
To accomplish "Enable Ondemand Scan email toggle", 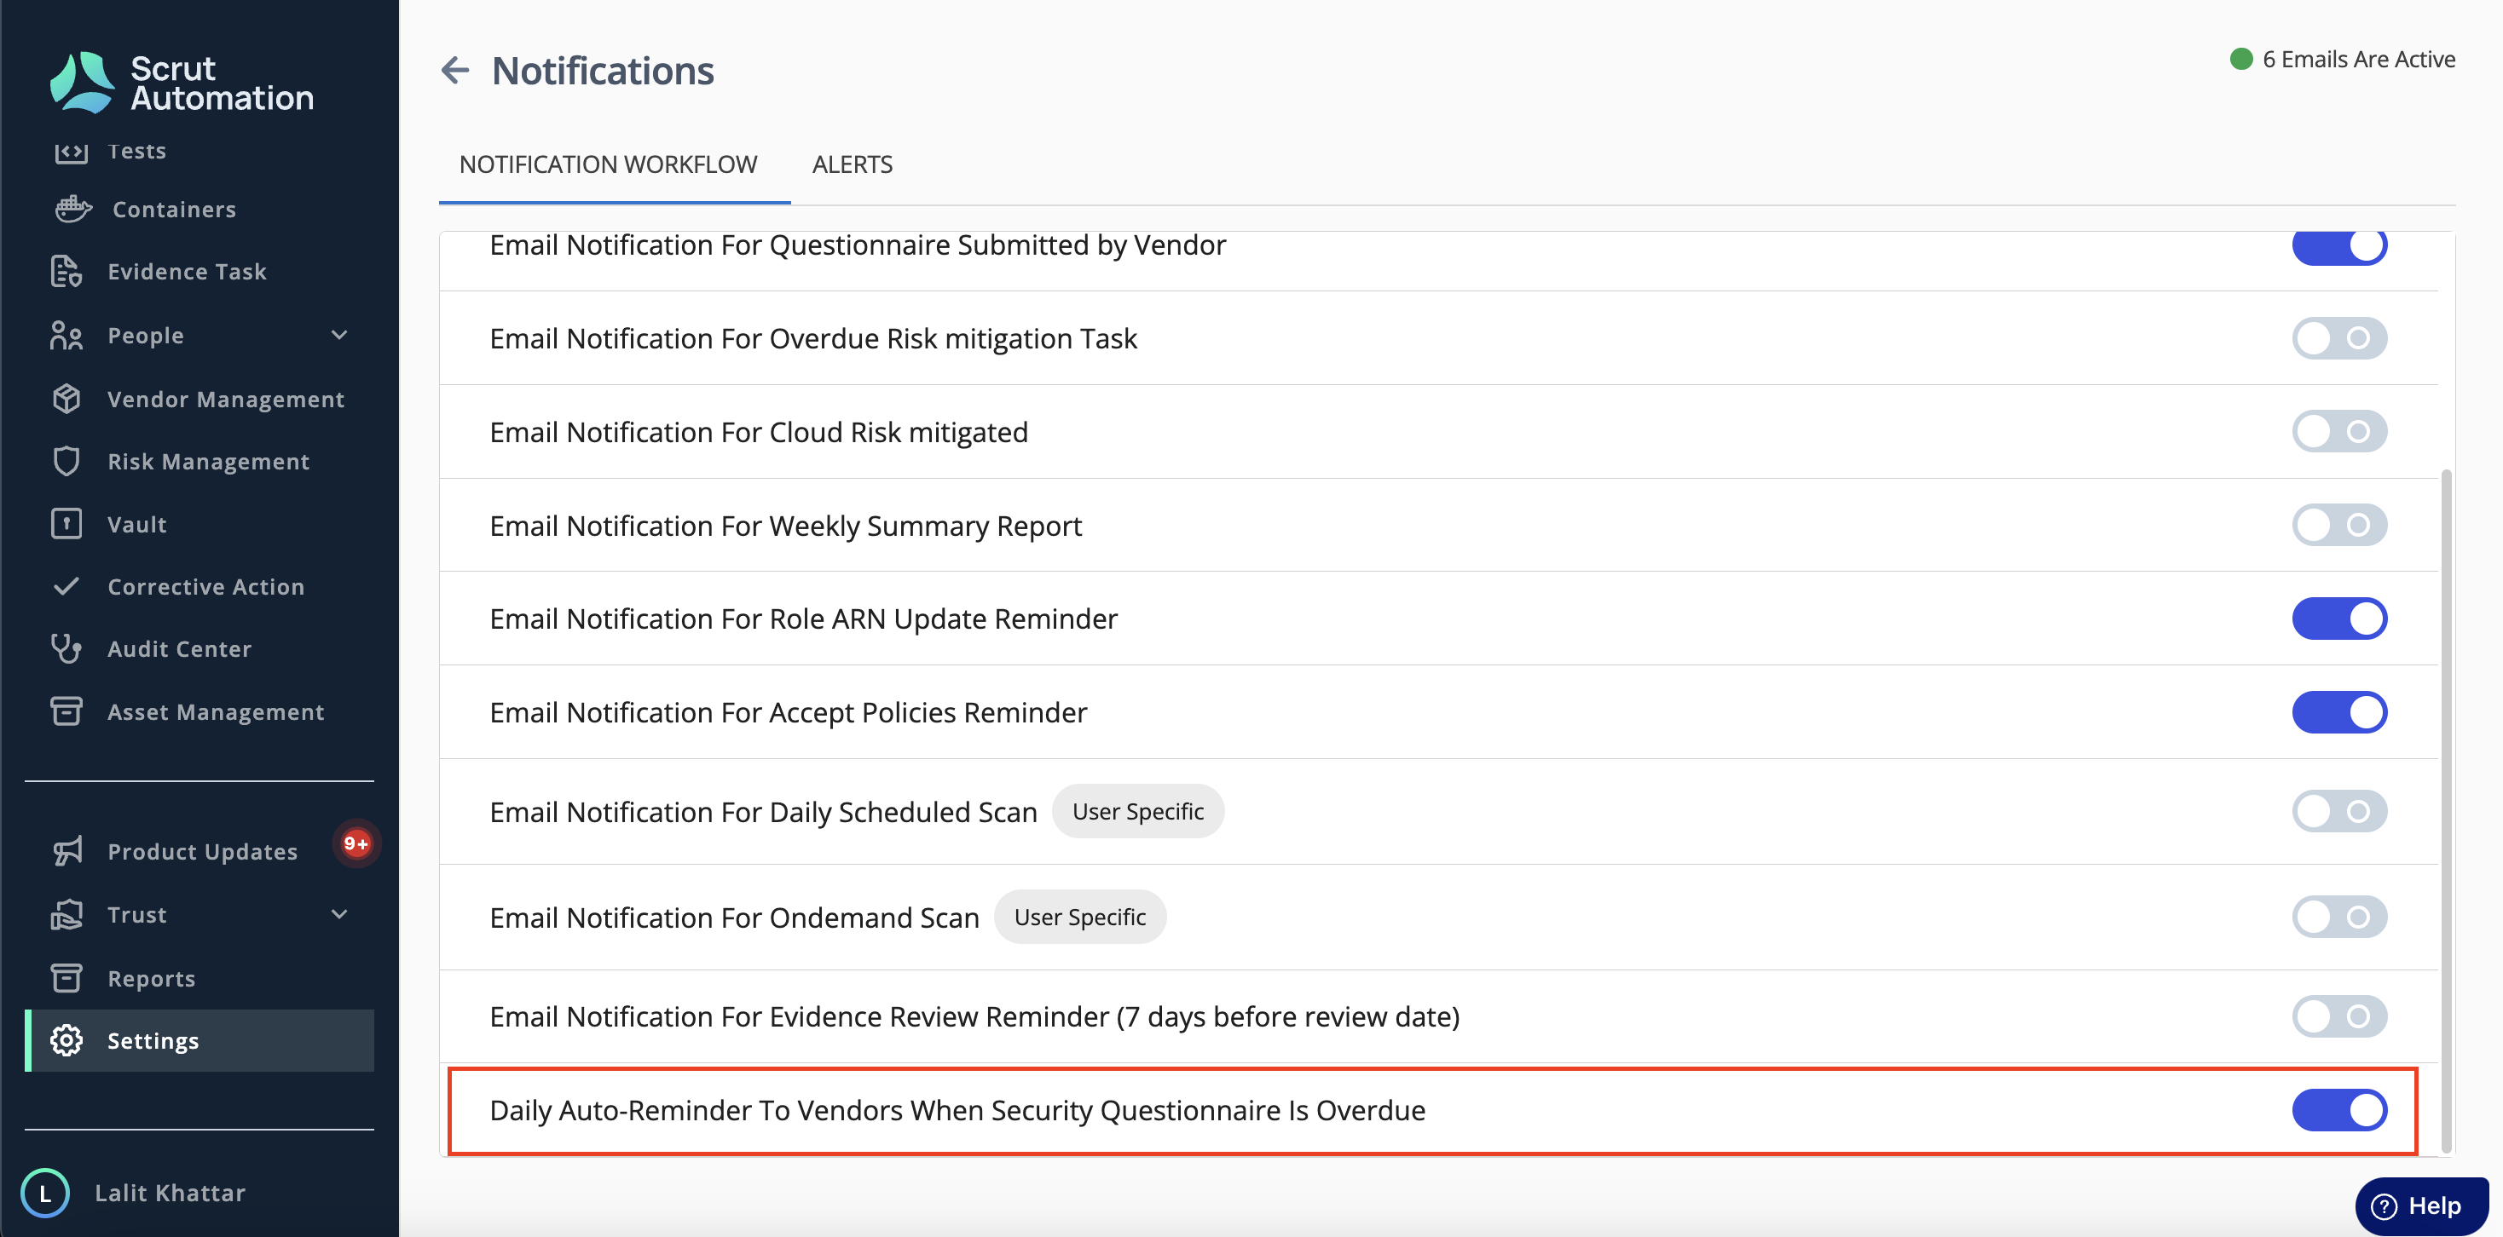I will [2338, 917].
